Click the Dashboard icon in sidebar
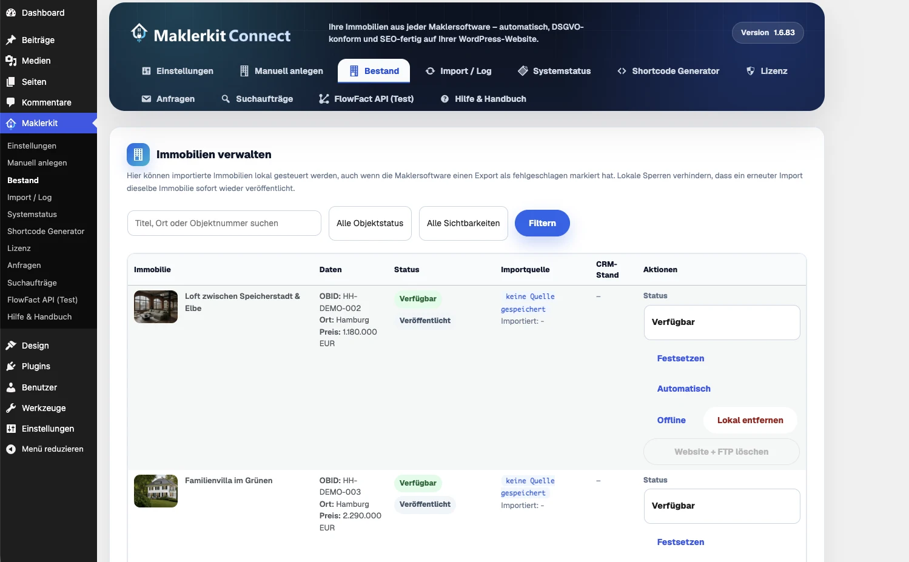Viewport: 909px width, 562px height. (x=11, y=13)
